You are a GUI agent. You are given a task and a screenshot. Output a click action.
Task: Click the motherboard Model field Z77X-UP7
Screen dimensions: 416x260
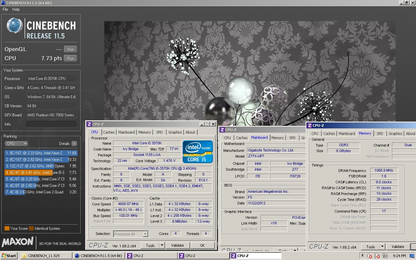(x=276, y=156)
